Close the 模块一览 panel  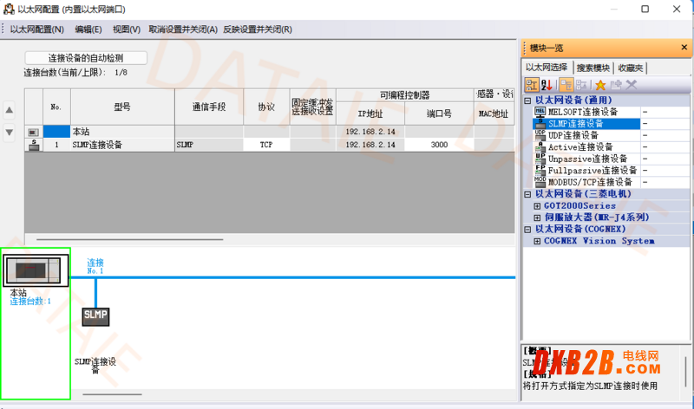pyautogui.click(x=684, y=48)
